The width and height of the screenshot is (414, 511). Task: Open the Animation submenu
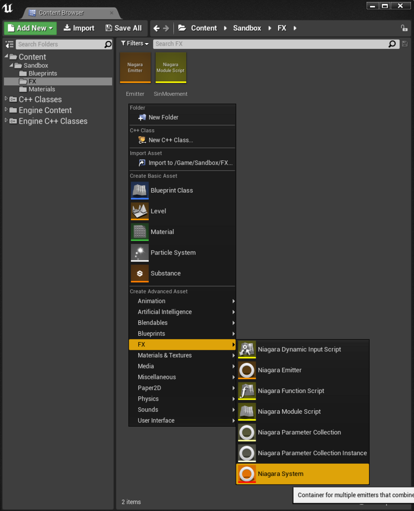tap(182, 301)
